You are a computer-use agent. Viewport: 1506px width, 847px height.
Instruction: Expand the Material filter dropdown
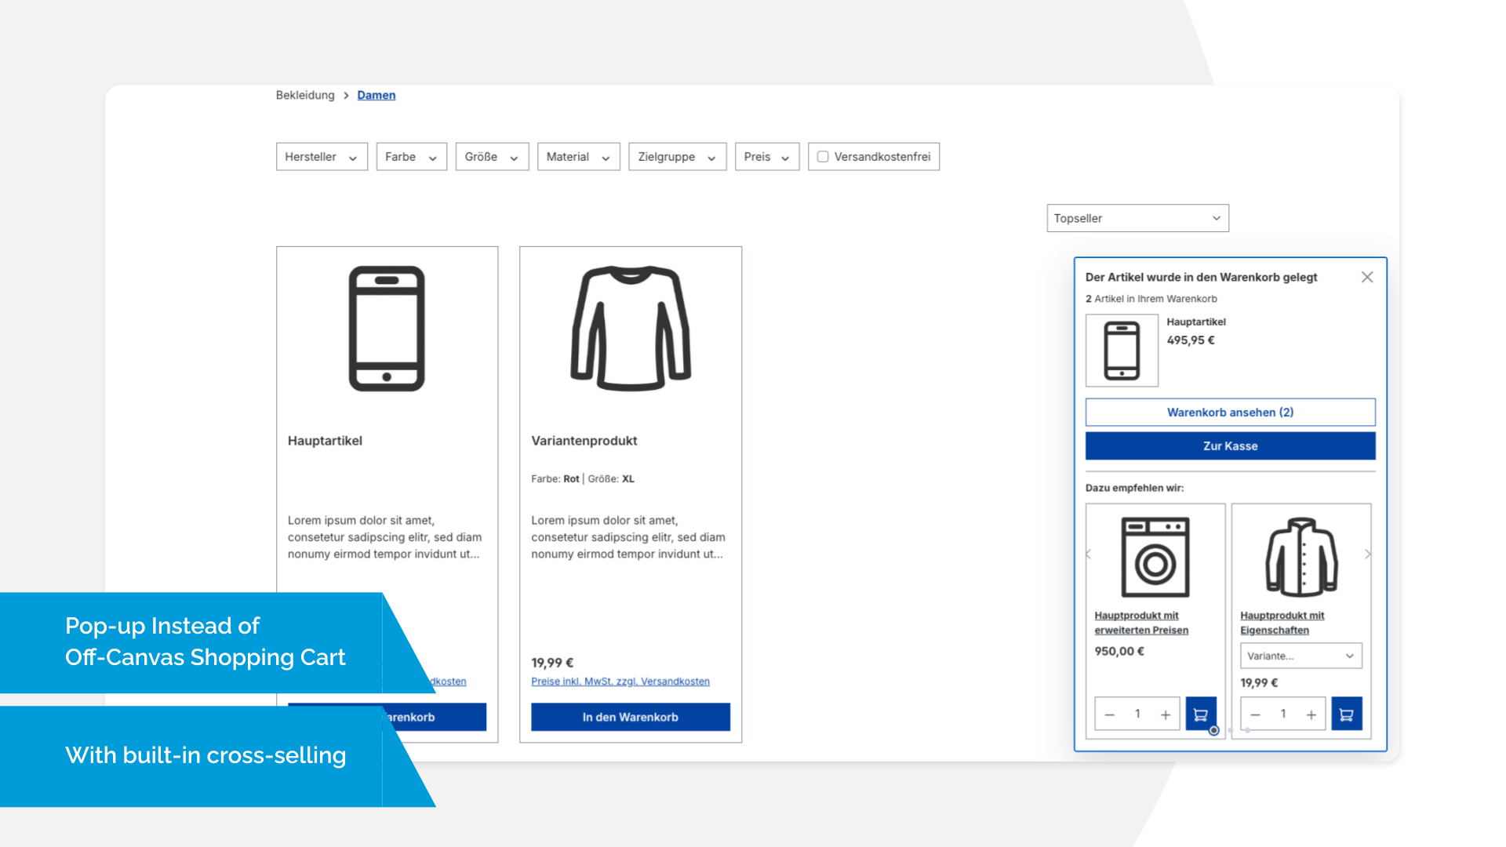click(579, 157)
